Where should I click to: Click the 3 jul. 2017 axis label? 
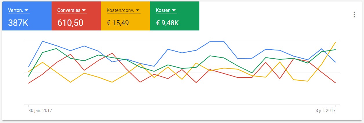[326, 111]
